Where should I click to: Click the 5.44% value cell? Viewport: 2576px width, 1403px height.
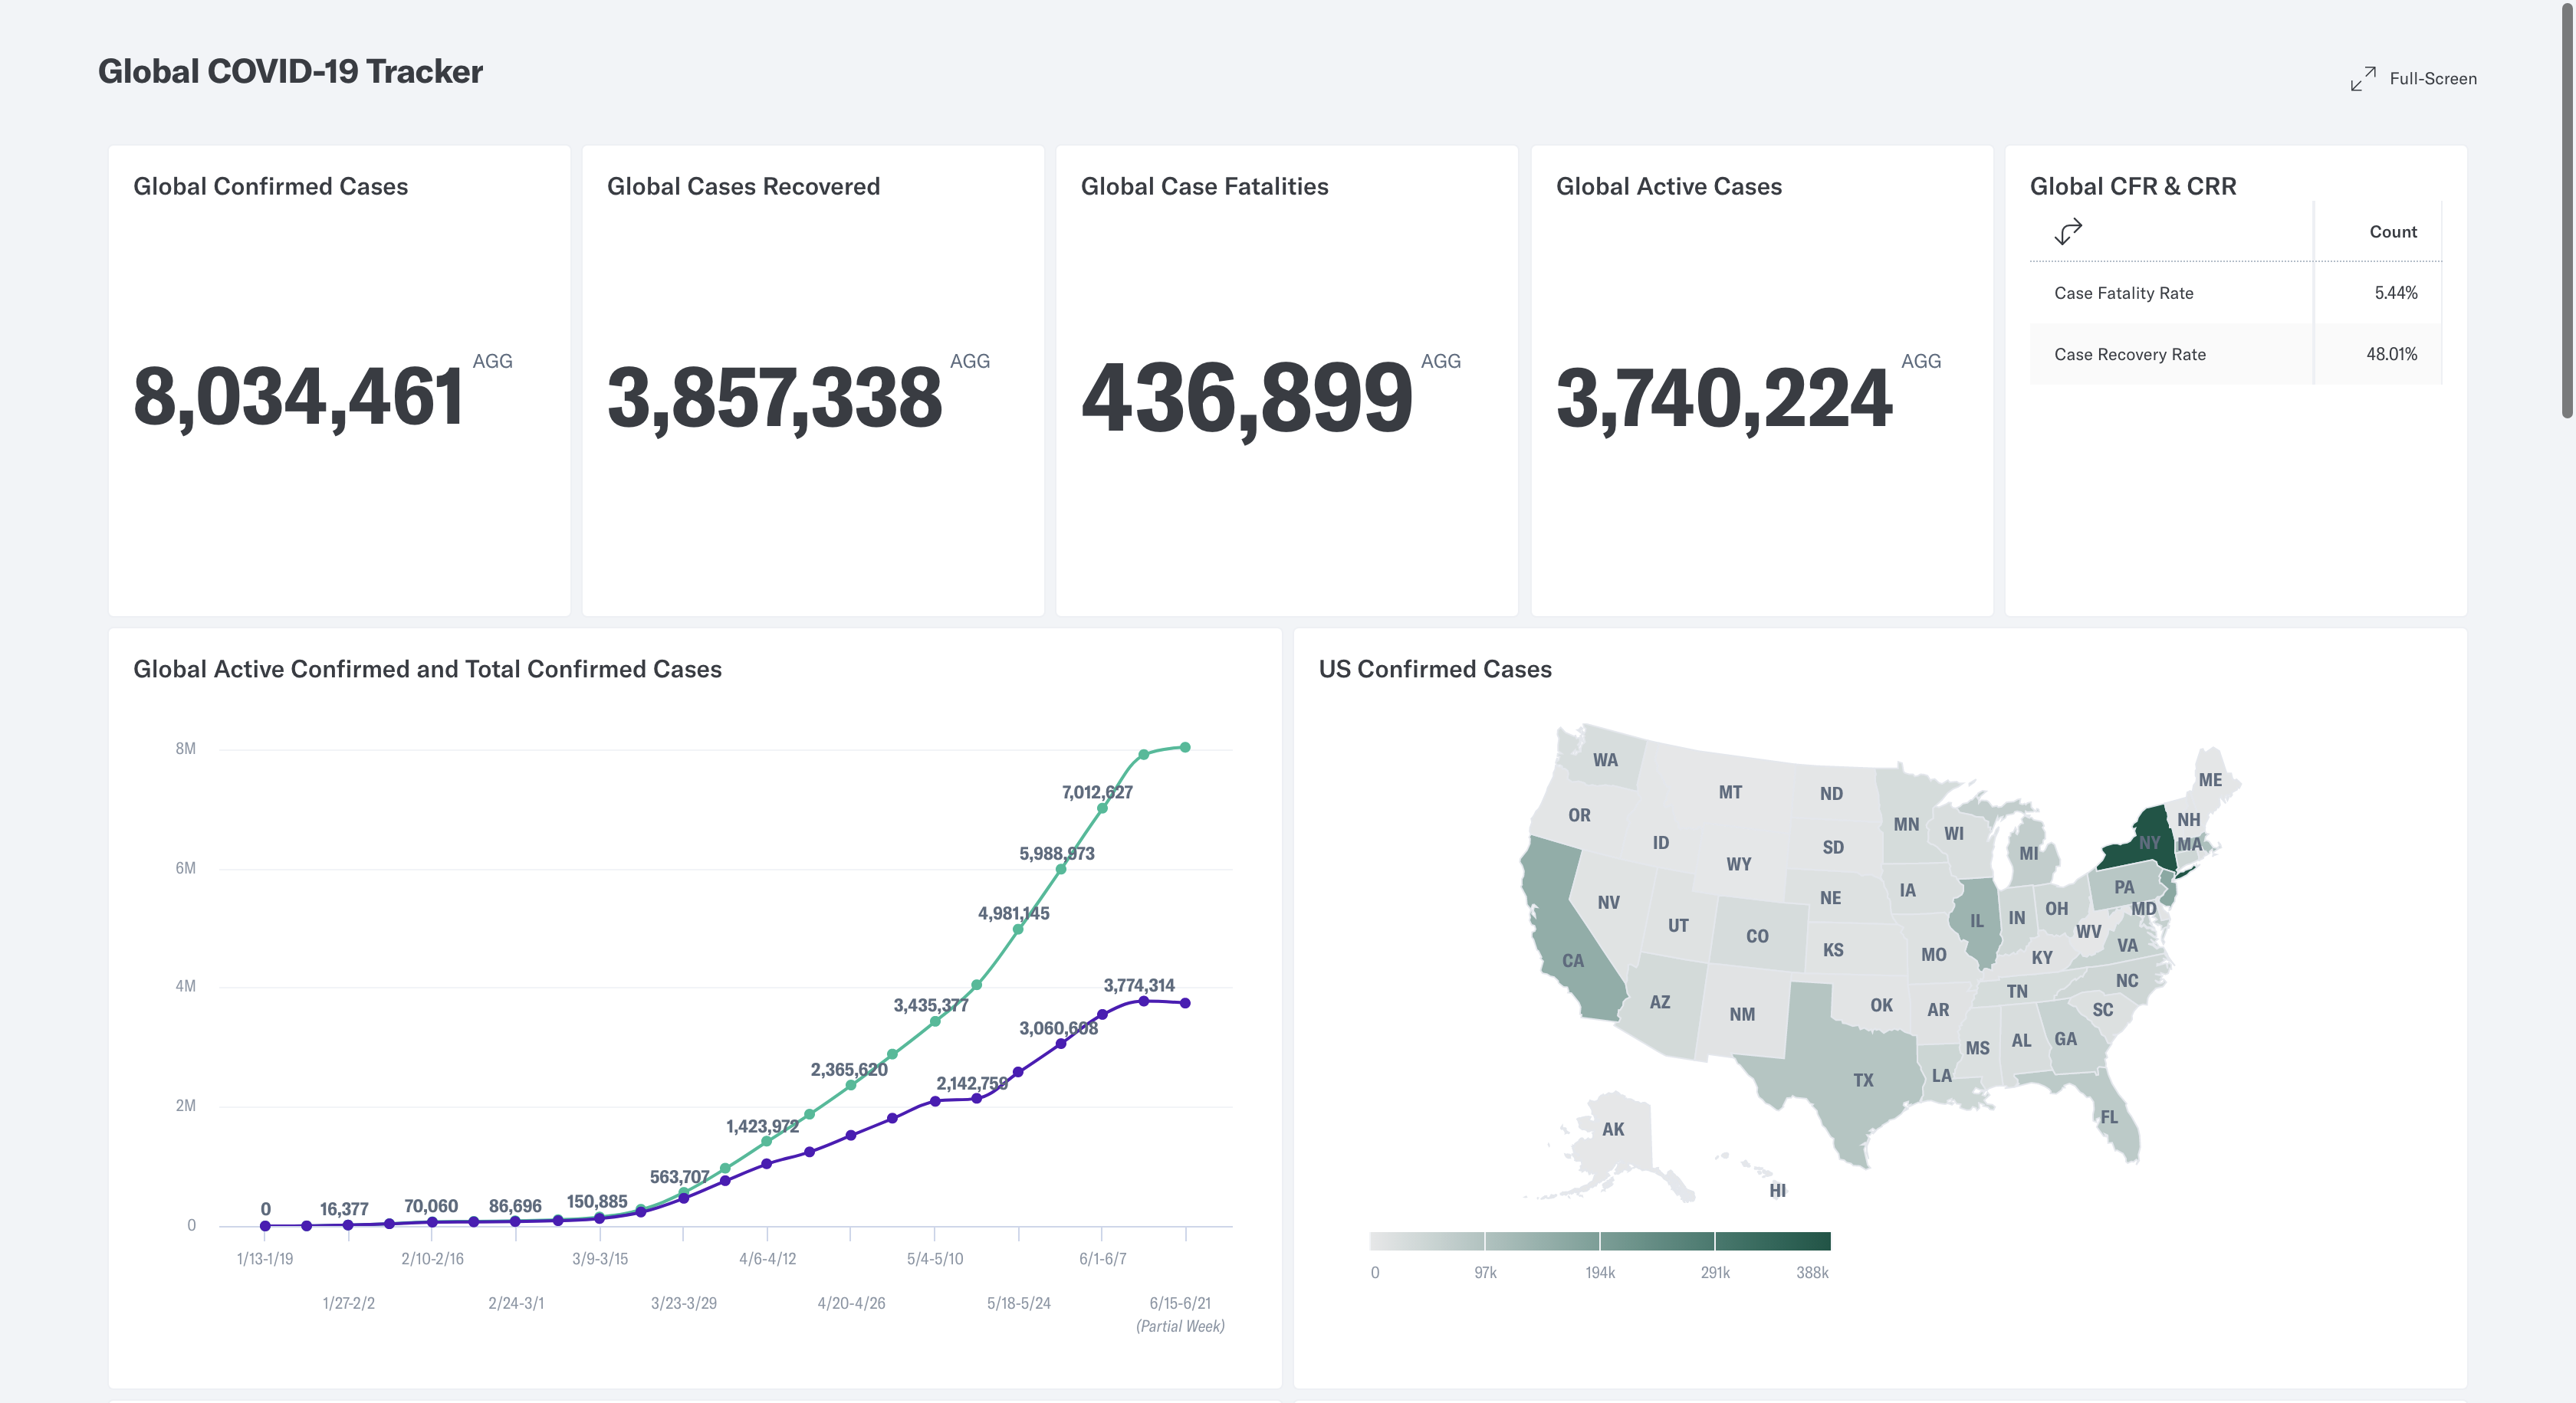(2395, 293)
